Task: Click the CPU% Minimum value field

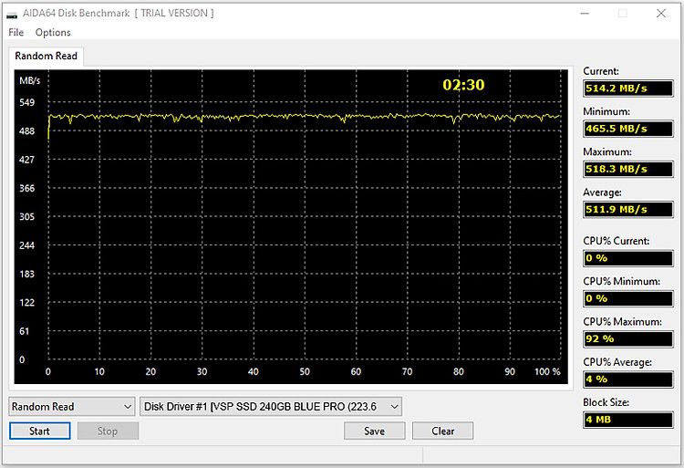Action: point(628,298)
